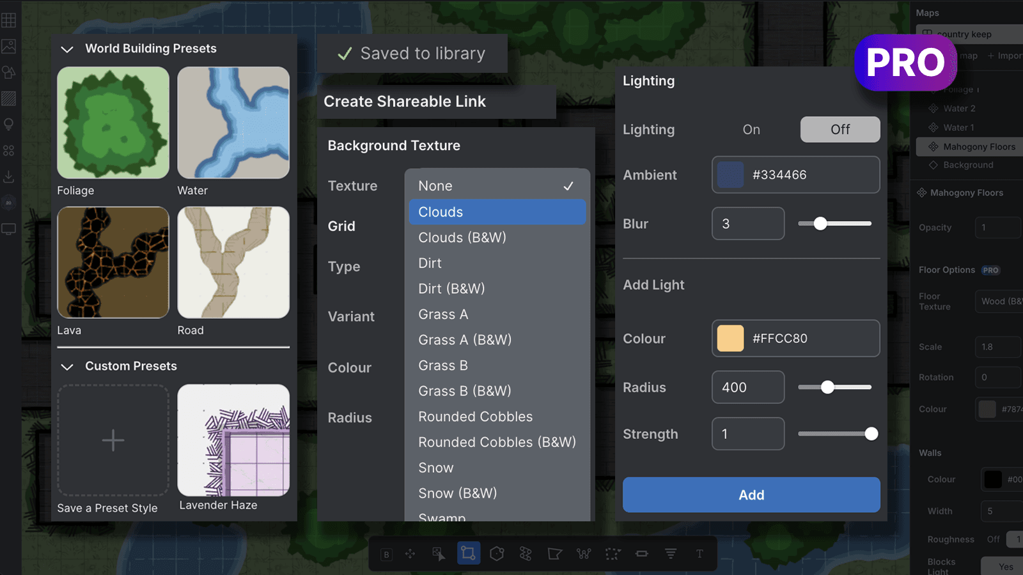Click the download export sidebar icon
This screenshot has width=1023, height=575.
coord(9,176)
